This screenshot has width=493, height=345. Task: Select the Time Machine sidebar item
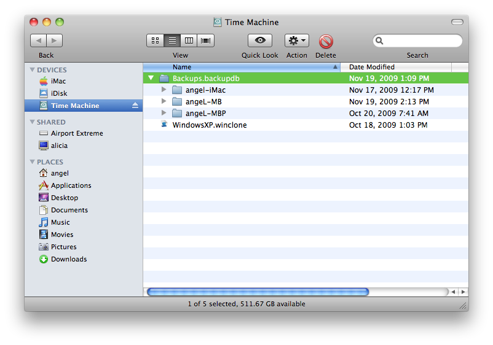click(x=84, y=106)
